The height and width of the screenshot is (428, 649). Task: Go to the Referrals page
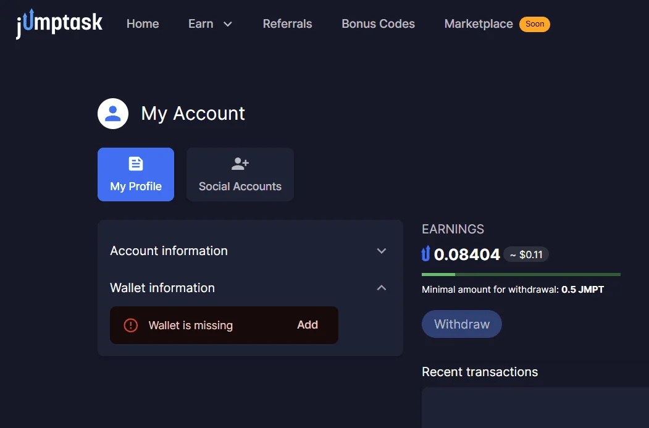coord(287,23)
